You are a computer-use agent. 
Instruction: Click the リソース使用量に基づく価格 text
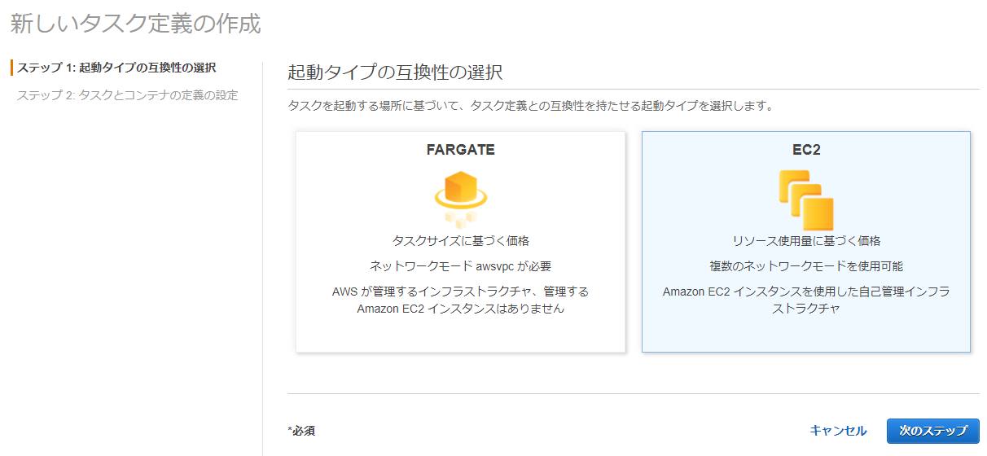806,241
